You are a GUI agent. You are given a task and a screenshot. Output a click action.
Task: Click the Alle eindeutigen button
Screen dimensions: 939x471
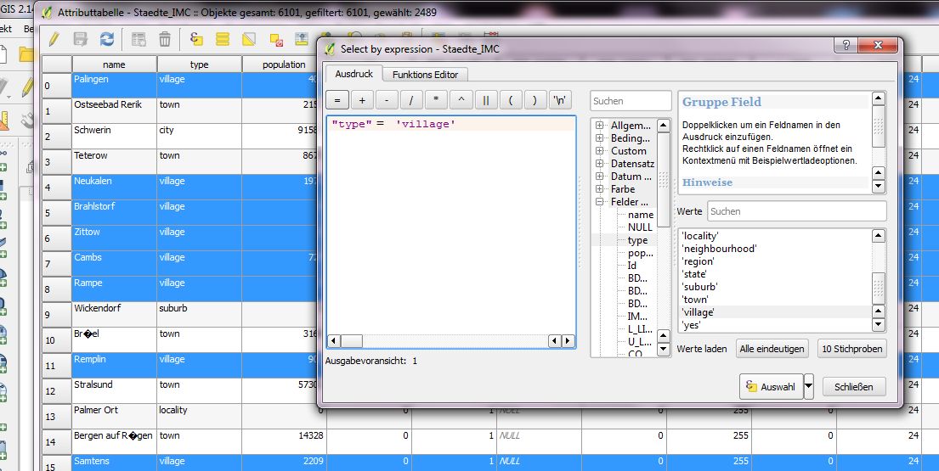pyautogui.click(x=772, y=349)
